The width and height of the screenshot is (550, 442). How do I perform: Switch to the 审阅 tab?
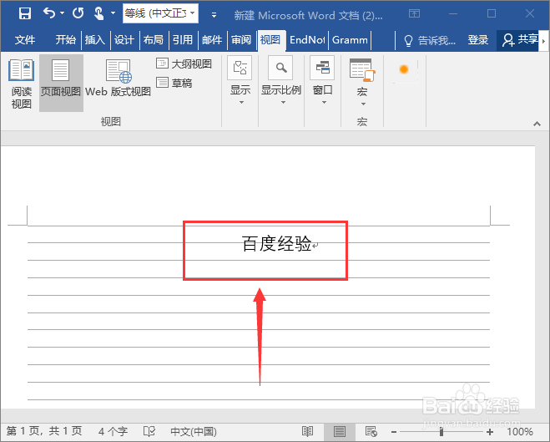241,39
